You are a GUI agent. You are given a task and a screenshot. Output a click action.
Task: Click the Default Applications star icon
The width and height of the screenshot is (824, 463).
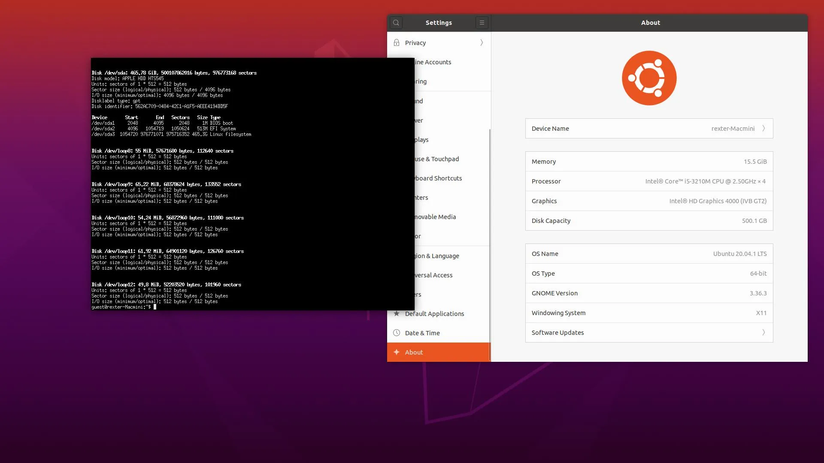point(397,314)
